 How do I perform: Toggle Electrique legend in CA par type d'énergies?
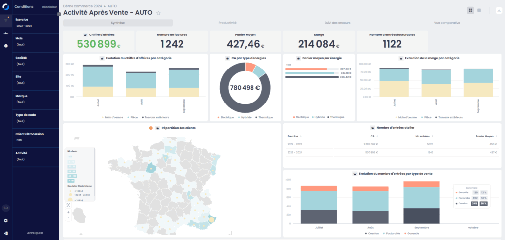(x=226, y=117)
